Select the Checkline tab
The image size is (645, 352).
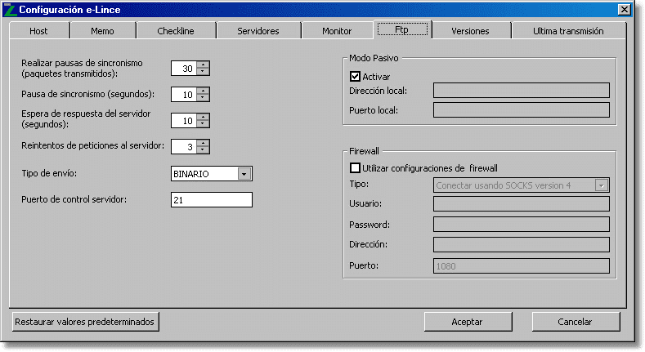point(176,31)
